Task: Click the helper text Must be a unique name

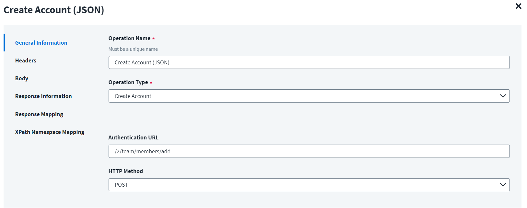Action: click(x=133, y=49)
